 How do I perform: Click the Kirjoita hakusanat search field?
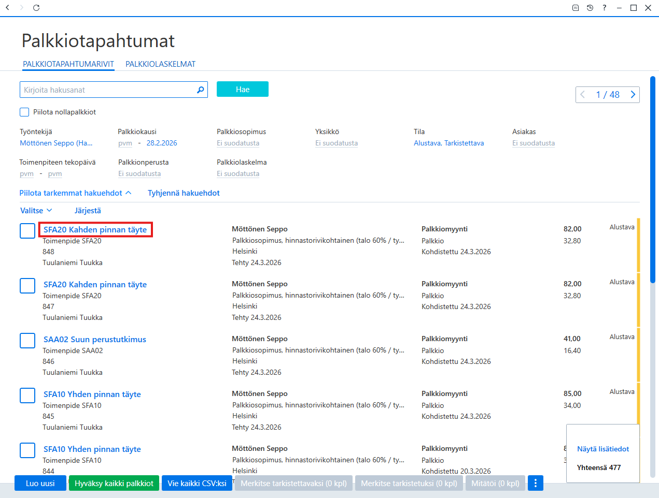coord(107,90)
